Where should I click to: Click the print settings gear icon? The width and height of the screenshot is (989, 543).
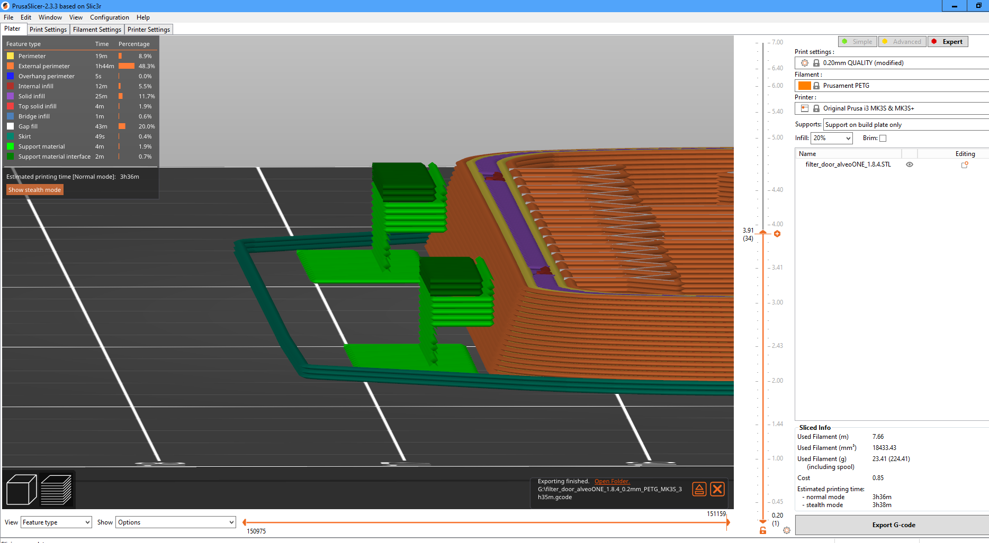coord(805,63)
